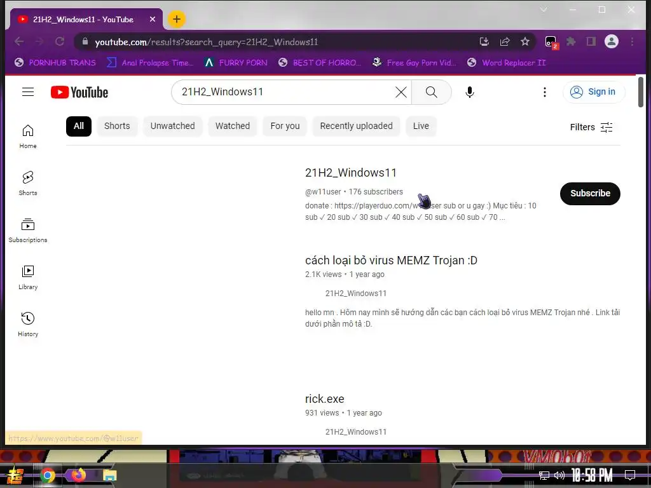Launch Chrome from the taskbar
The image size is (651, 488).
pos(48,475)
